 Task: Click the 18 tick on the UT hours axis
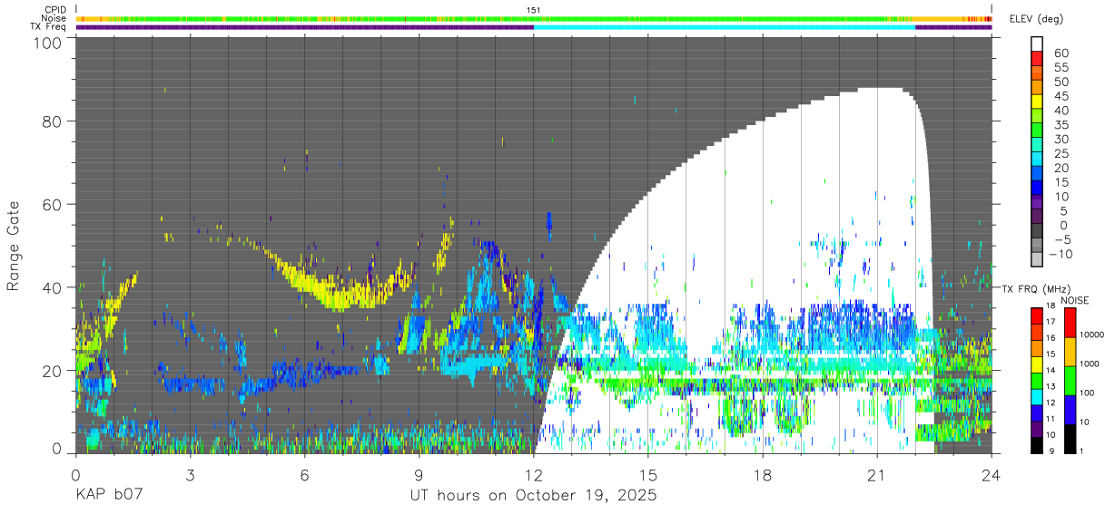(763, 475)
